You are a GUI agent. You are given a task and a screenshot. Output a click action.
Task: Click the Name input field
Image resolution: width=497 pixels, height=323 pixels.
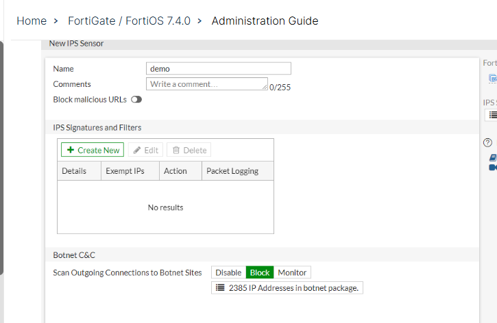click(x=219, y=68)
